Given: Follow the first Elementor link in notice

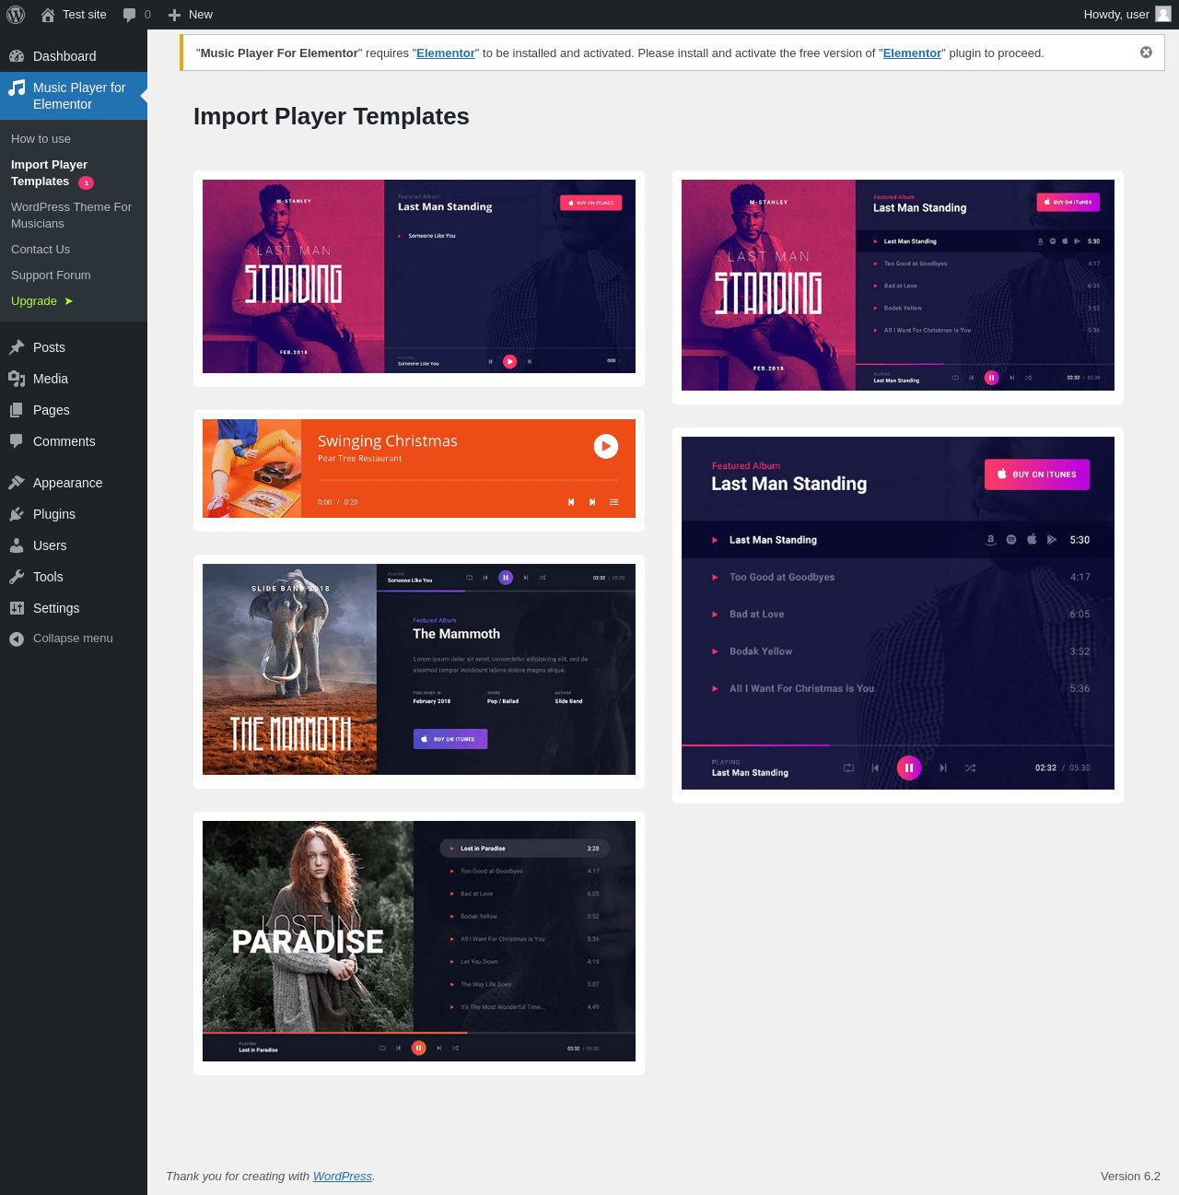Looking at the screenshot, I should pos(446,53).
